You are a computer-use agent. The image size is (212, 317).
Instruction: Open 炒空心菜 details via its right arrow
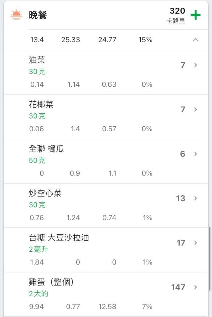[195, 198]
